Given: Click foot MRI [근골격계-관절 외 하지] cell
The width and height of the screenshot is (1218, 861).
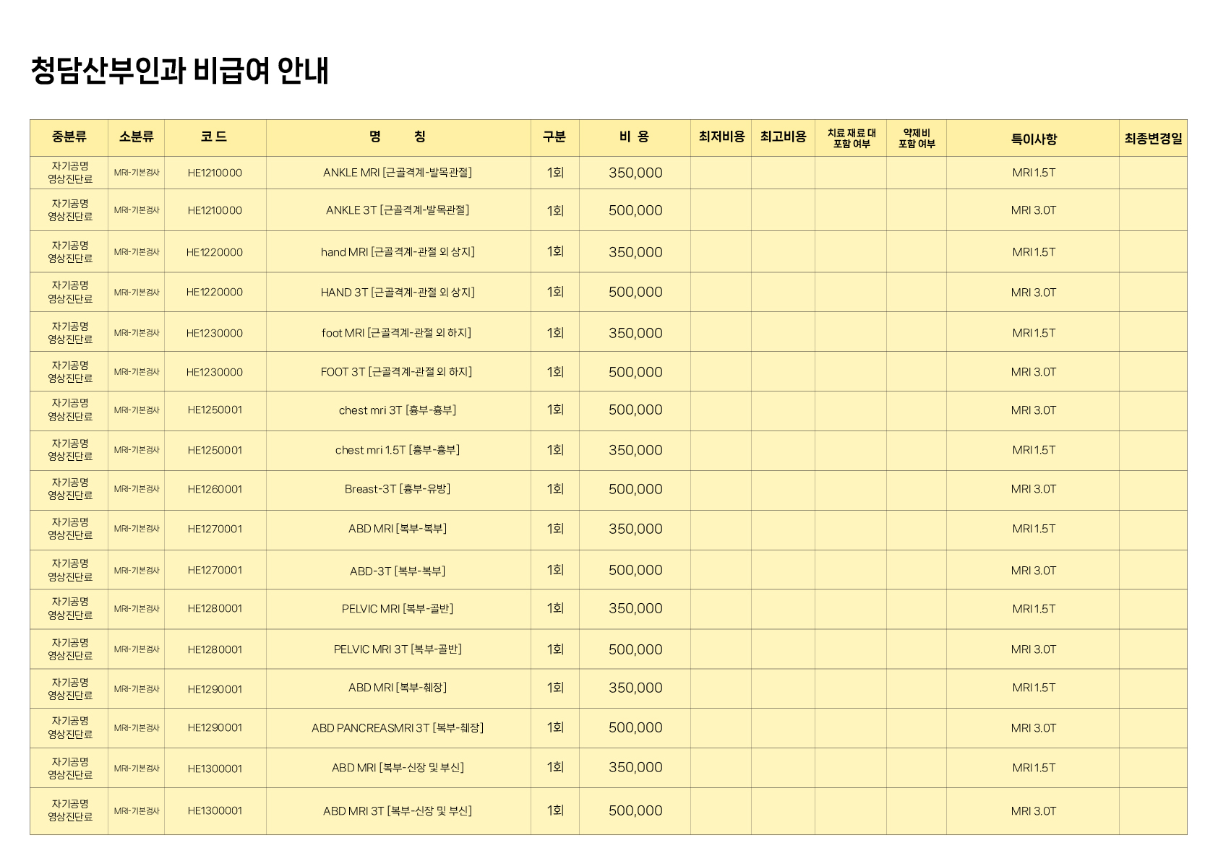Looking at the screenshot, I should coord(397,333).
